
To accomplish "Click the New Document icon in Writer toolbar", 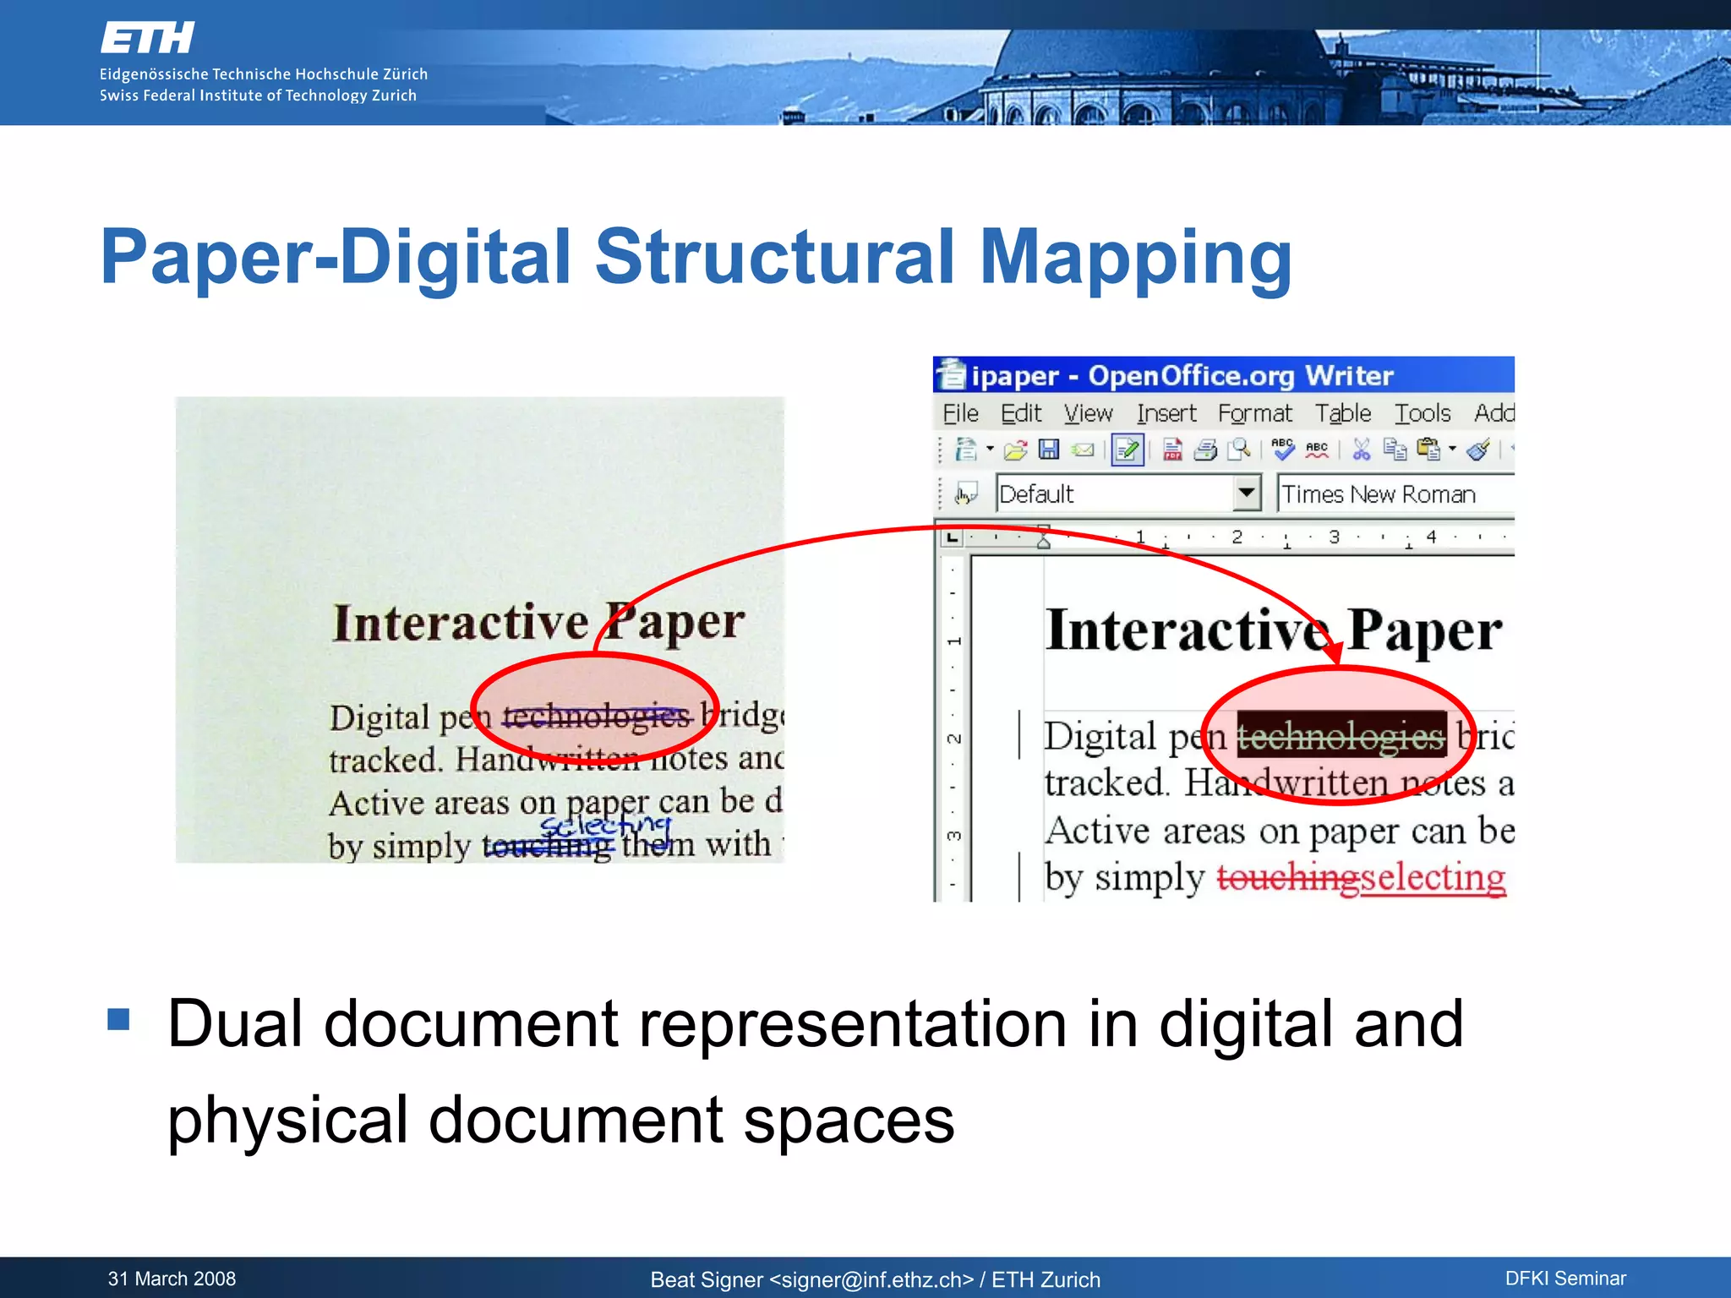I will 965,450.
